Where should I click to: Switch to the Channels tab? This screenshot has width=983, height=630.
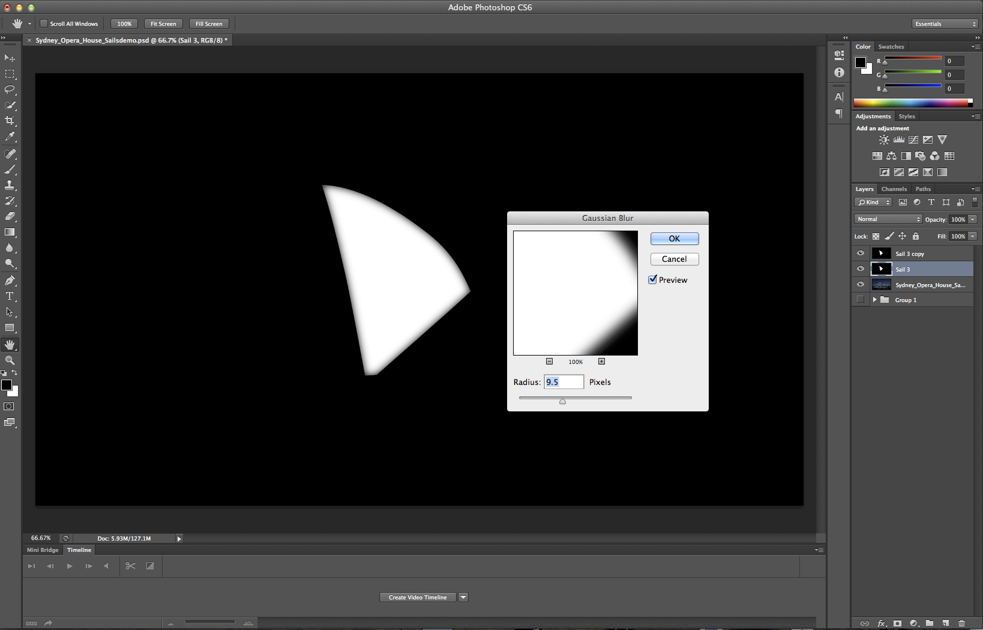click(x=894, y=189)
